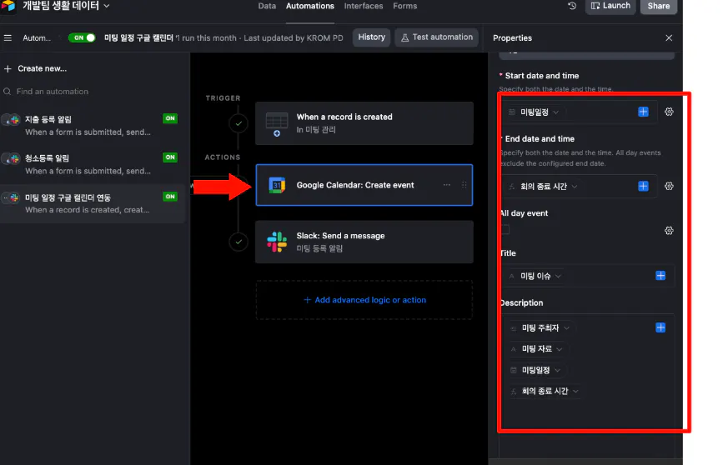Screen dimensions: 723x465
Task: Open the 지출 등록 알림 automation
Action: (x=93, y=125)
